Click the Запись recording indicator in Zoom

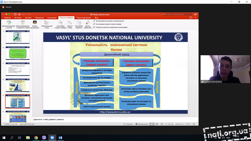tap(7, 7)
